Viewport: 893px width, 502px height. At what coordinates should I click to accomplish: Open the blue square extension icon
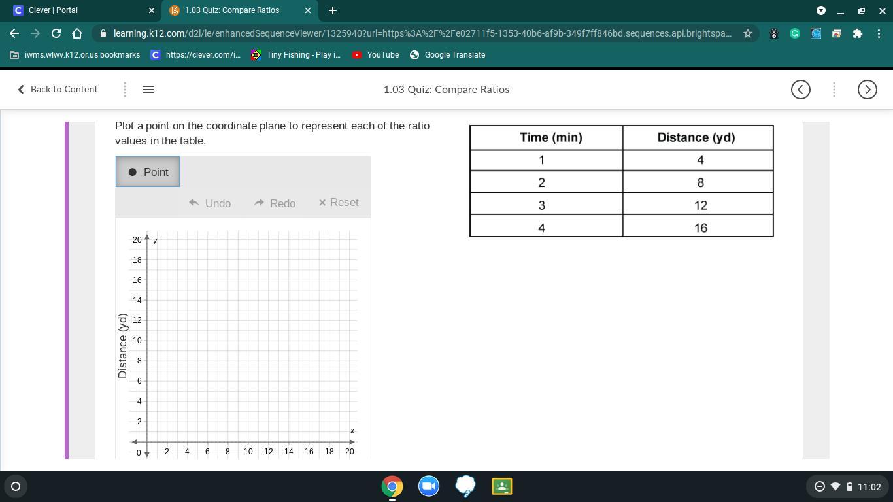816,33
